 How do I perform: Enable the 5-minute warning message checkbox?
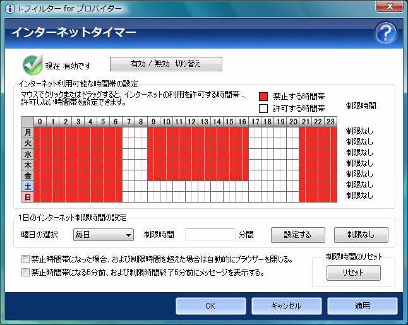click(25, 273)
